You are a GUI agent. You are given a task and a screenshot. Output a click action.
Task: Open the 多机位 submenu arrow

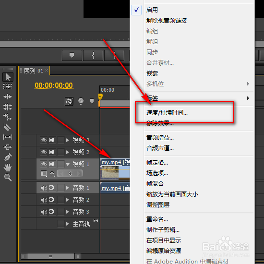[x=248, y=84]
